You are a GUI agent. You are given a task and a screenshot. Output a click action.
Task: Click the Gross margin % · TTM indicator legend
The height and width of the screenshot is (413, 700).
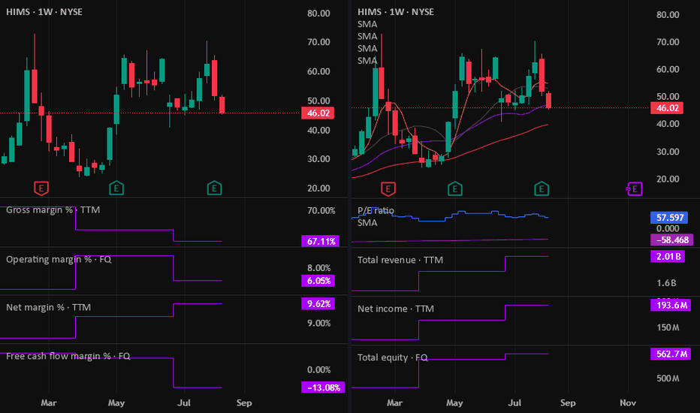click(x=53, y=210)
